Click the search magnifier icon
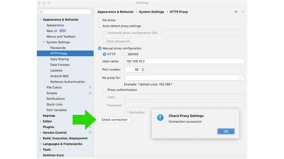 tap(41, 12)
